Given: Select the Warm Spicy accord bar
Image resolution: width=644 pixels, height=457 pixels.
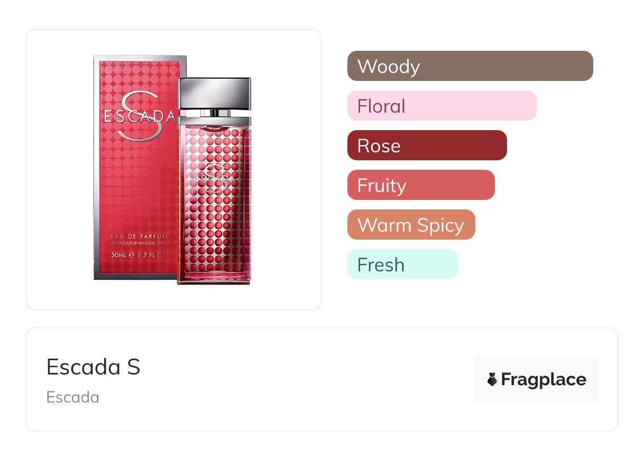Looking at the screenshot, I should coord(411,225).
